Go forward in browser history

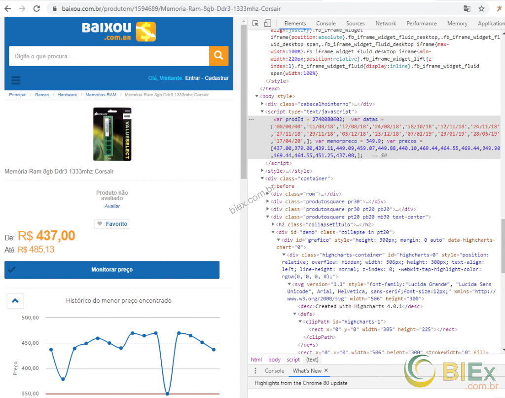point(22,9)
